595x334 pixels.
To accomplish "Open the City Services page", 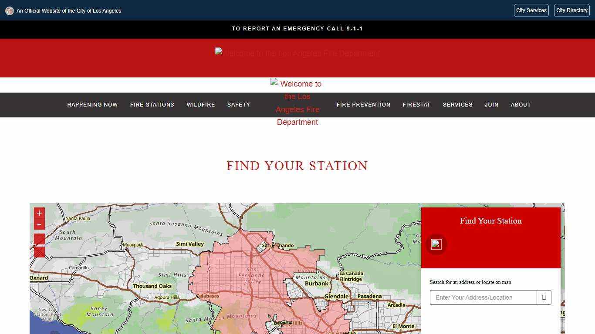I will click(x=531, y=10).
